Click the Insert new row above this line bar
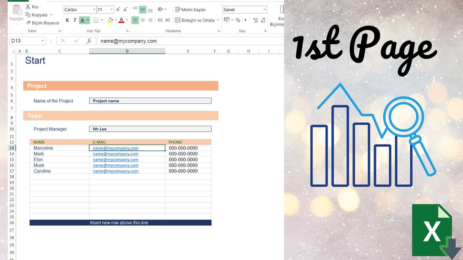Screen dimensions: 463x260 coord(120,222)
